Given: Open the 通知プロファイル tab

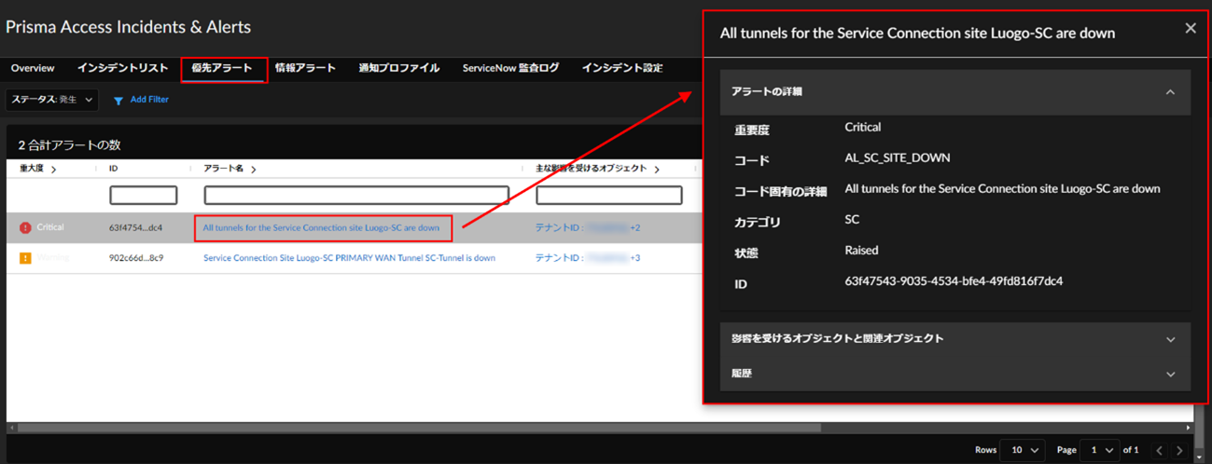Looking at the screenshot, I should pos(398,68).
